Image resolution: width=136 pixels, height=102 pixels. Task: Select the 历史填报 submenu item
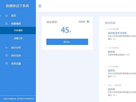click(18, 30)
